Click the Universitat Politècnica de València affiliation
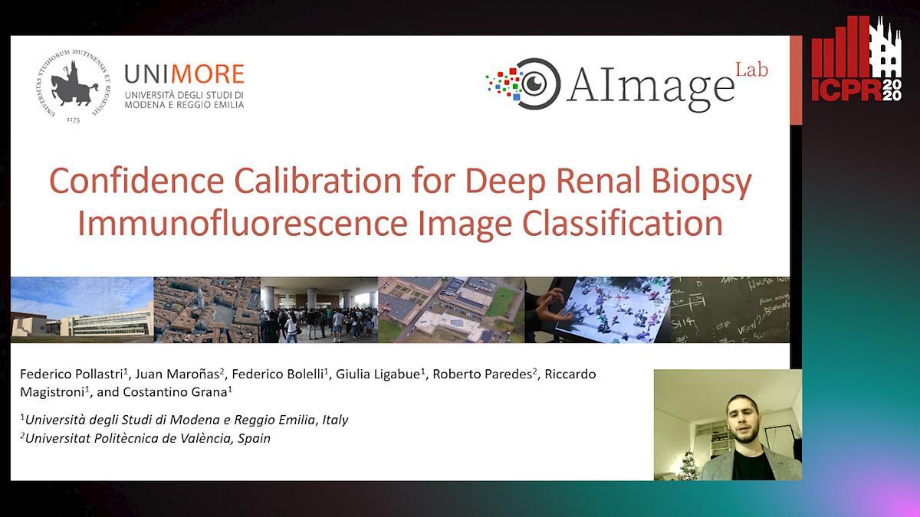Image resolution: width=920 pixels, height=517 pixels. pyautogui.click(x=146, y=438)
